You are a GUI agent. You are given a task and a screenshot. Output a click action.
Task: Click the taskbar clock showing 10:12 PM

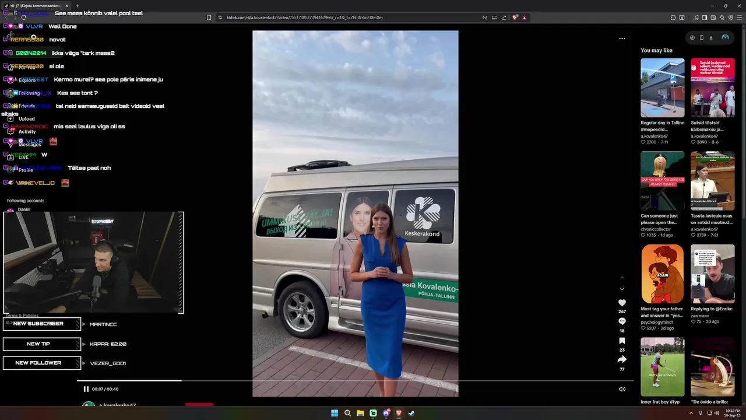tap(733, 413)
